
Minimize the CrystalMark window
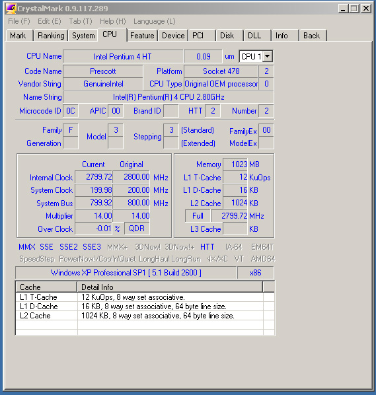click(x=343, y=9)
